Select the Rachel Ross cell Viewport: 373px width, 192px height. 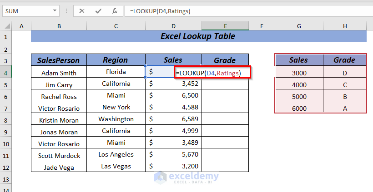click(x=59, y=96)
